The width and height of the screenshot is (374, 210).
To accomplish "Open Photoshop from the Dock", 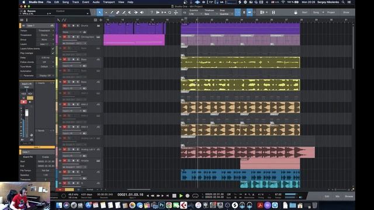I will [x=161, y=205].
